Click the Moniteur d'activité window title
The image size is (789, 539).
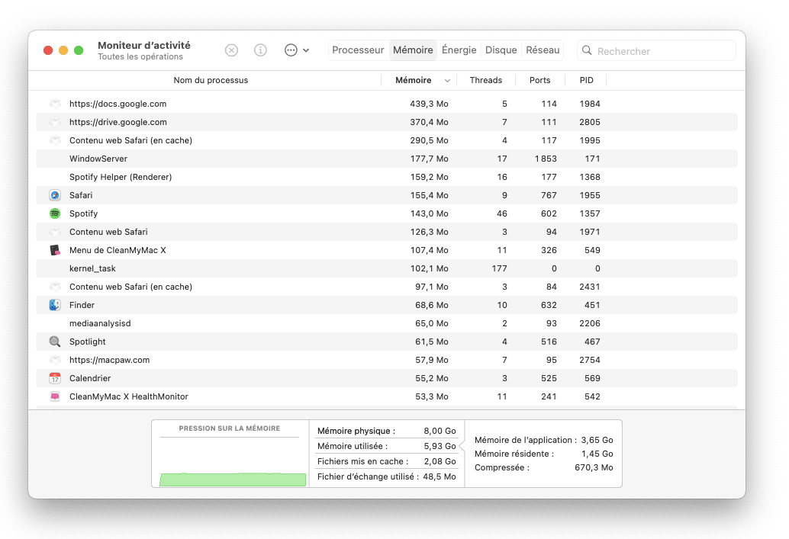pos(144,45)
